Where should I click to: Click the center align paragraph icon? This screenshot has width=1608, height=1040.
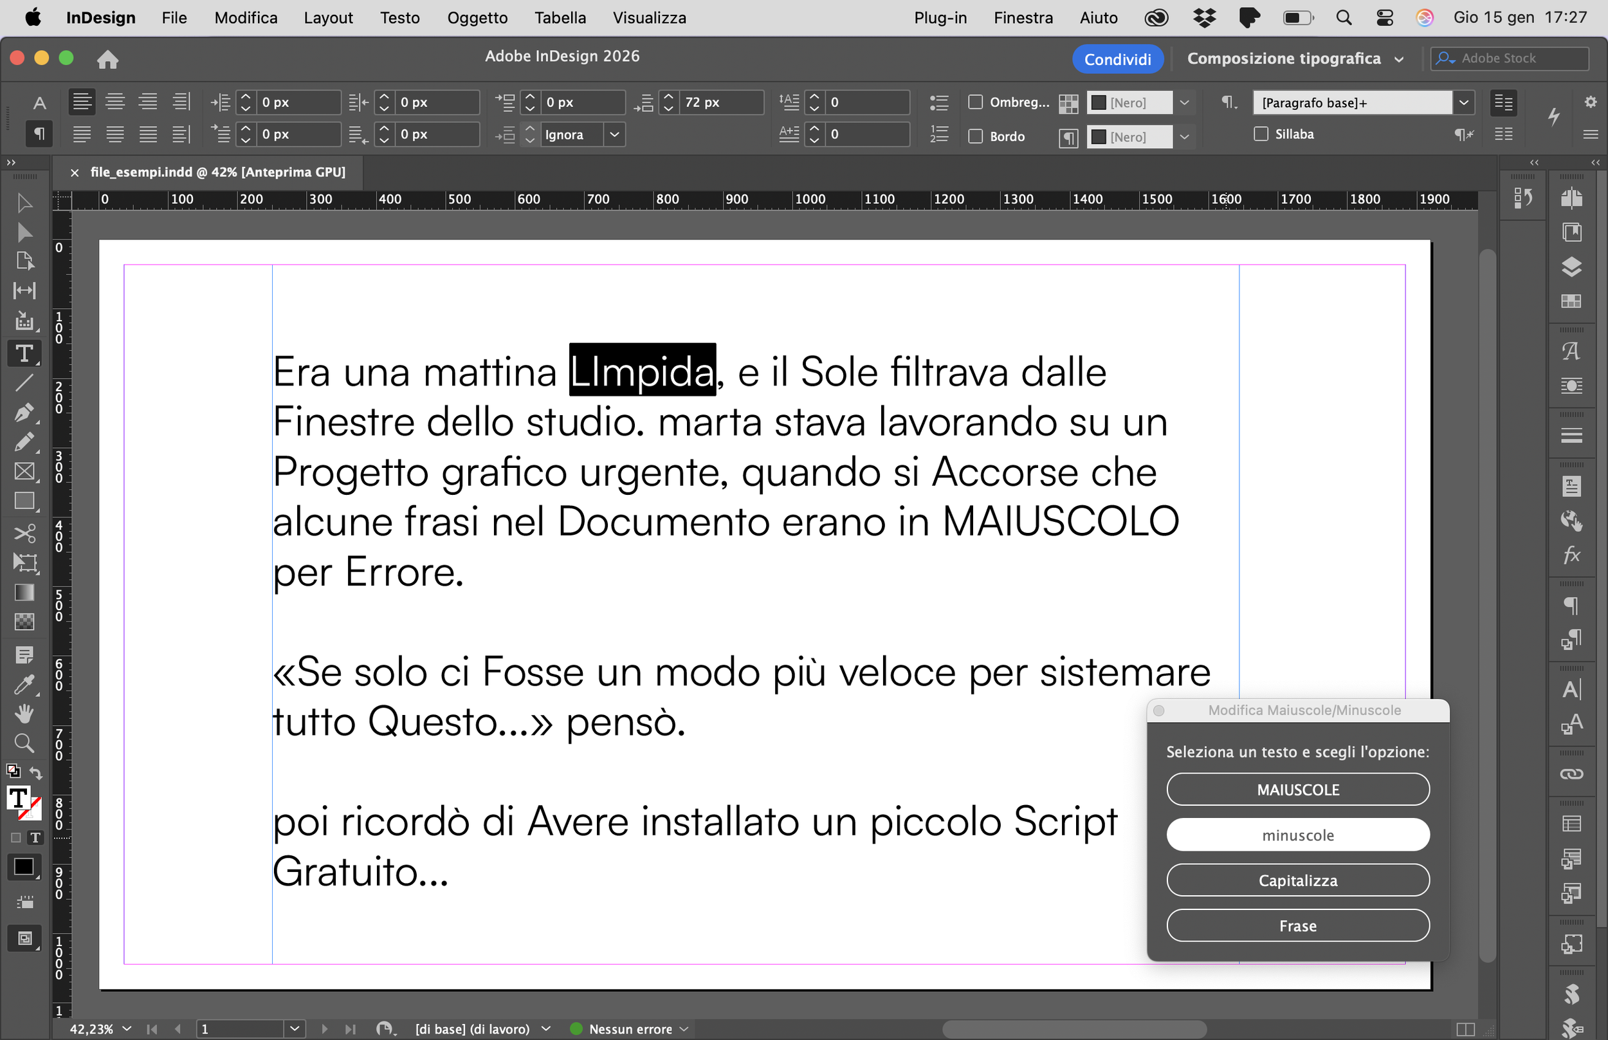(x=114, y=102)
